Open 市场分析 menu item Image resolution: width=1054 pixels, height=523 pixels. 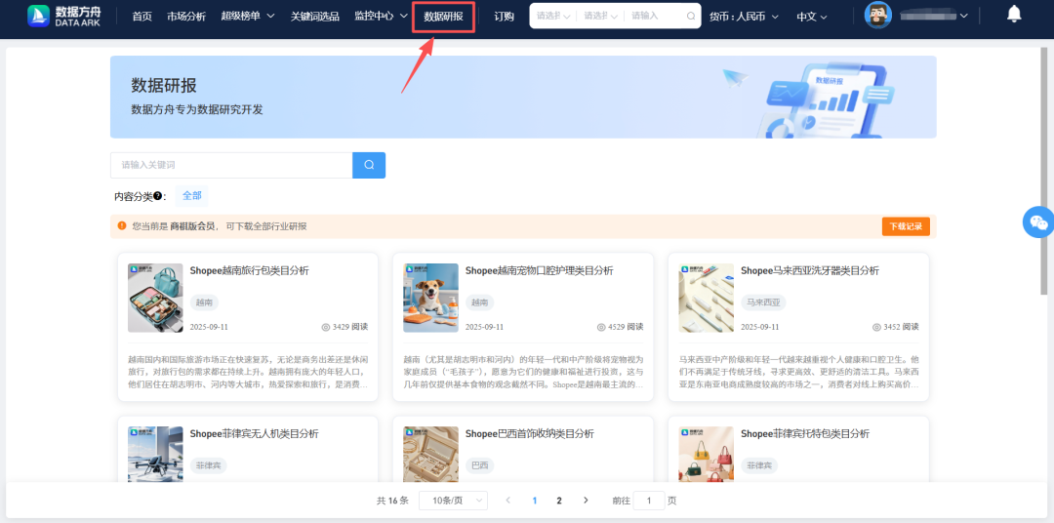pos(186,17)
